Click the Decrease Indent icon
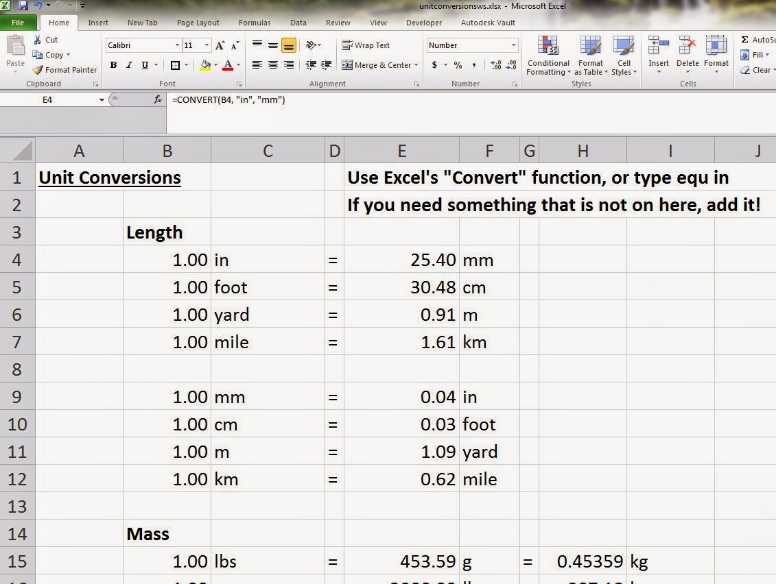This screenshot has width=776, height=584. pos(310,65)
